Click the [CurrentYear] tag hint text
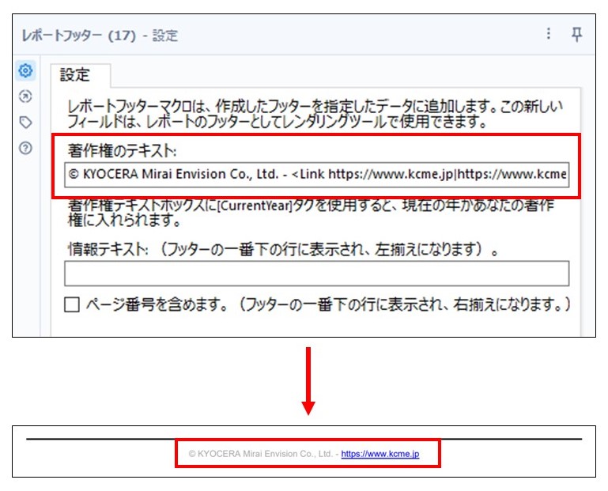This screenshot has width=608, height=491. (x=316, y=213)
